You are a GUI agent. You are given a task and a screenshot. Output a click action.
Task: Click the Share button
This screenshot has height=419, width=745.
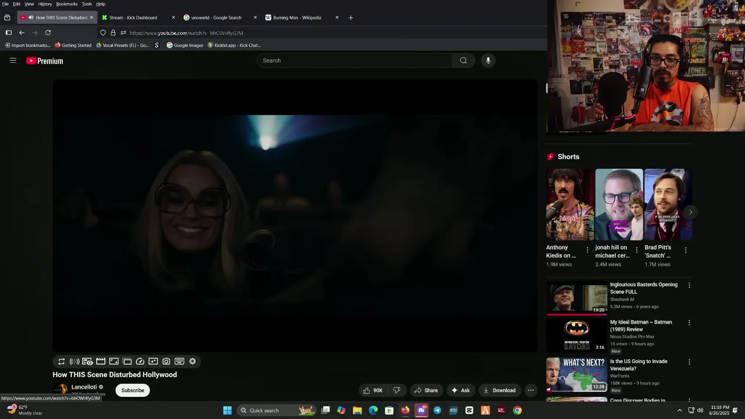(x=425, y=390)
